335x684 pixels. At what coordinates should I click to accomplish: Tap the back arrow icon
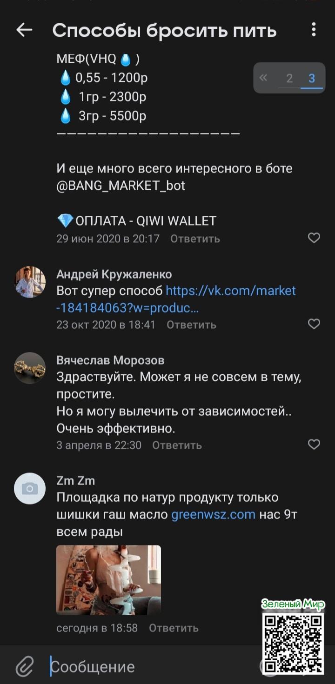click(24, 30)
